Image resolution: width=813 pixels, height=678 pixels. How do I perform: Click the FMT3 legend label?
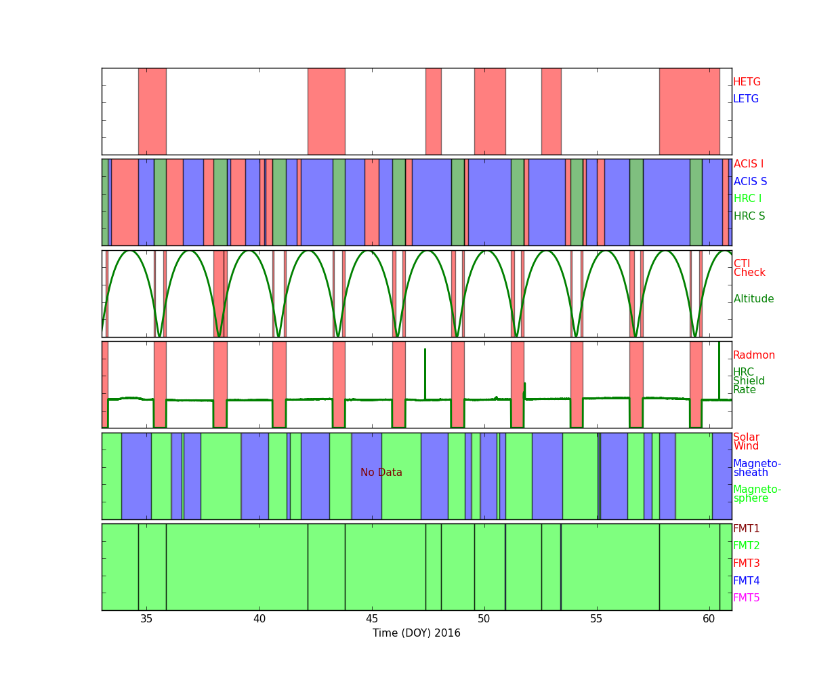tap(747, 563)
